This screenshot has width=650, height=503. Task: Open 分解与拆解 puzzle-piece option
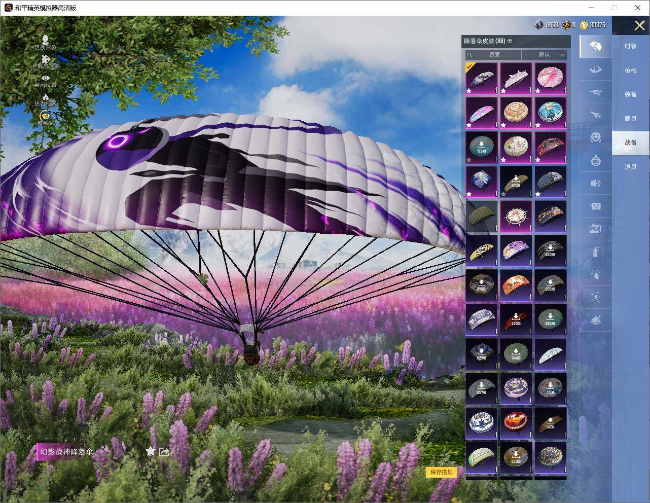tap(45, 62)
